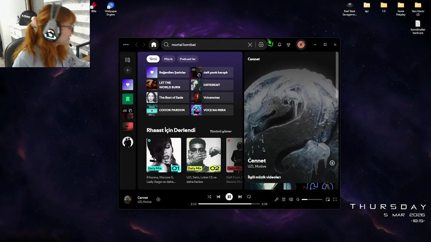Open Connect to a device
Viewport: 431px width, 242px height.
291,199
